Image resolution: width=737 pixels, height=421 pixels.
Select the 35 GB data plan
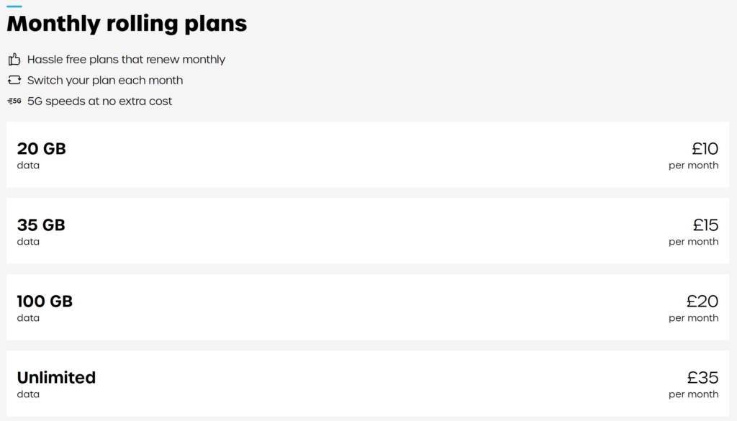(368, 231)
